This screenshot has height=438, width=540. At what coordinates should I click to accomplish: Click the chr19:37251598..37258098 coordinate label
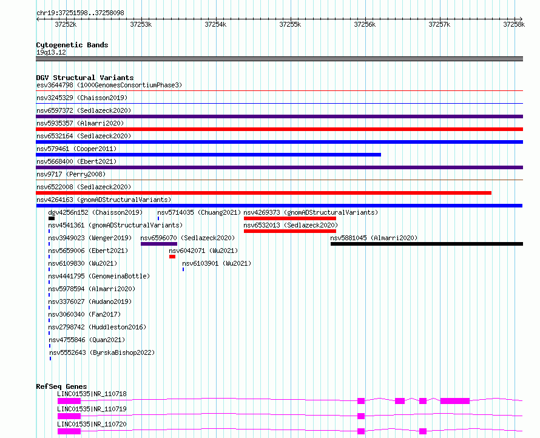80,13
